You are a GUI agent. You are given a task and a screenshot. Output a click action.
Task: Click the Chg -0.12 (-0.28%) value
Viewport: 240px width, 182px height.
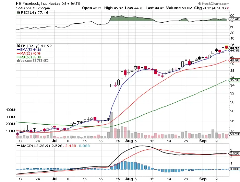point(210,8)
